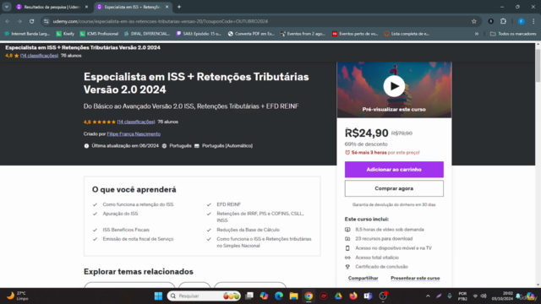Click the '8,5 horas de vídeo sob demanda' text
Image resolution: width=541 pixels, height=304 pixels.
(390, 230)
